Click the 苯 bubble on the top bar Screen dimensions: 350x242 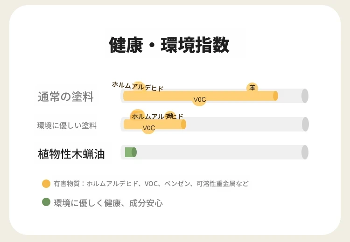pyautogui.click(x=252, y=88)
